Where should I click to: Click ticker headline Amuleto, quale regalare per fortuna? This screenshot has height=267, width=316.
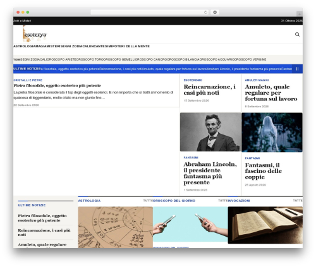pos(174,69)
